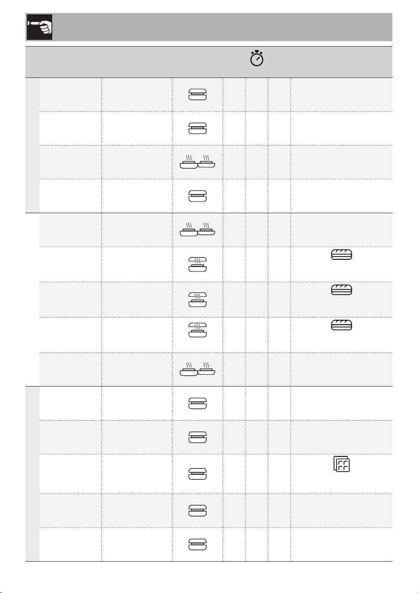Select the stacked trays icon in third section
This screenshot has width=418, height=593.
coord(341,464)
